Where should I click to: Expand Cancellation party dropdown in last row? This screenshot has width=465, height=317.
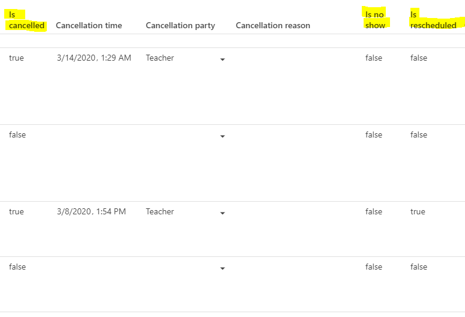[x=223, y=268]
